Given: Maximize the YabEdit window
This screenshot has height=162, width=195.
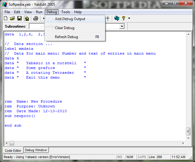Looking at the screenshot, I should click(x=175, y=3).
